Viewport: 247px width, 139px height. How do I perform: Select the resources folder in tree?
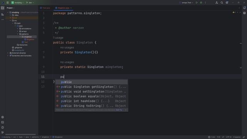point(22,45)
